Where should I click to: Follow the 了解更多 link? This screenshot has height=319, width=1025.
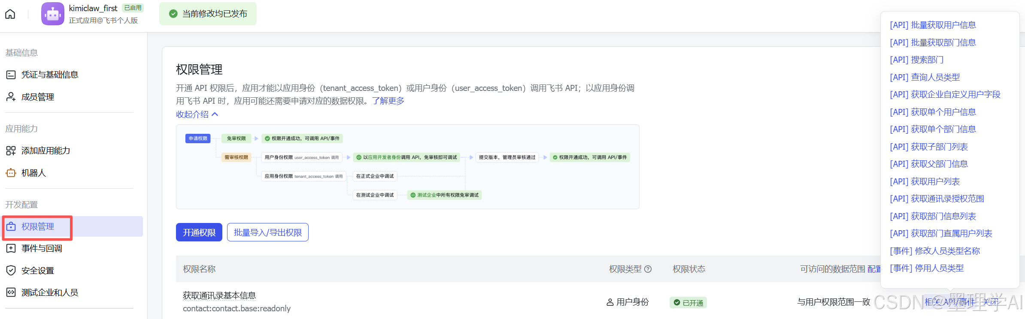(388, 101)
